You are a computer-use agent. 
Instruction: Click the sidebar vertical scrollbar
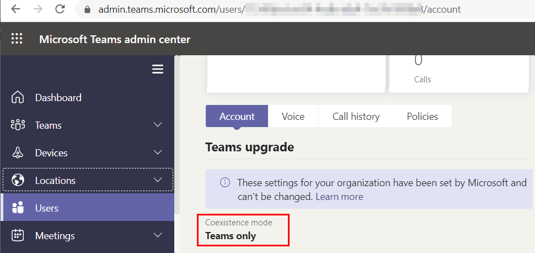pos(176,135)
